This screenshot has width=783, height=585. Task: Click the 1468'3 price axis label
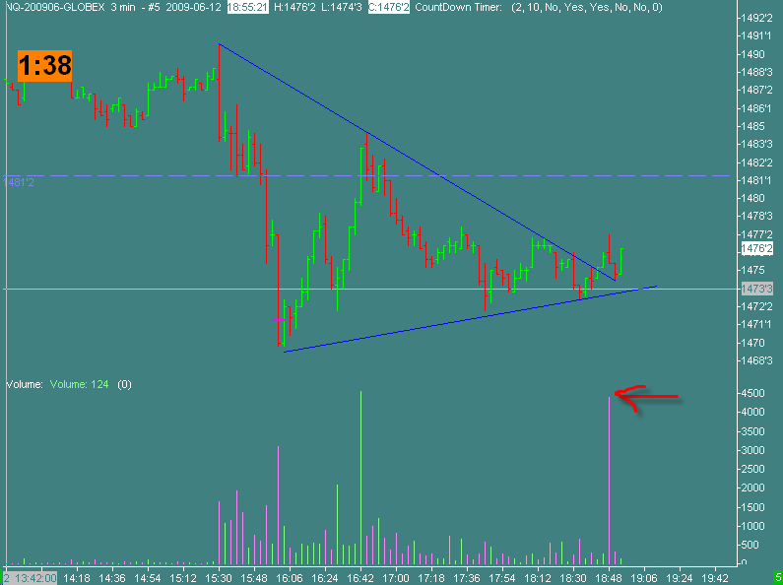[x=755, y=360]
